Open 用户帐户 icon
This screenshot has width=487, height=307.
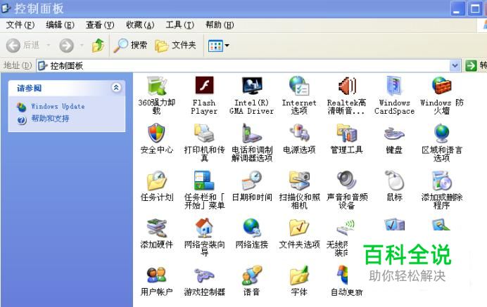157,275
